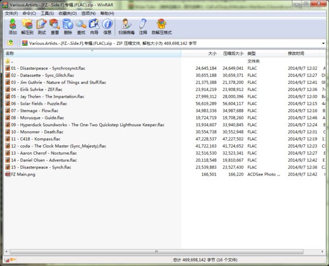The width and height of the screenshot is (329, 266).
Task: Sort by 名称 column header
Action: [x=92, y=53]
